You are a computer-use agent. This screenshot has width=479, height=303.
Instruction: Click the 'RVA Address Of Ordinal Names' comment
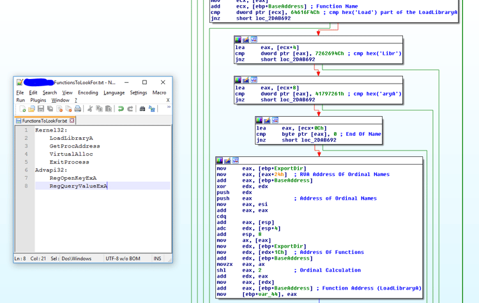345,174
